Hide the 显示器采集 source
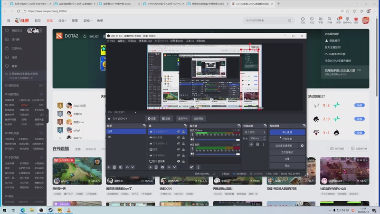Viewport: 380px width, 214px height. click(x=179, y=161)
